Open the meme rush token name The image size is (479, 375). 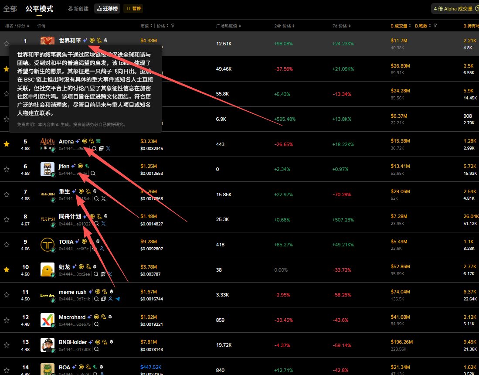click(72, 292)
